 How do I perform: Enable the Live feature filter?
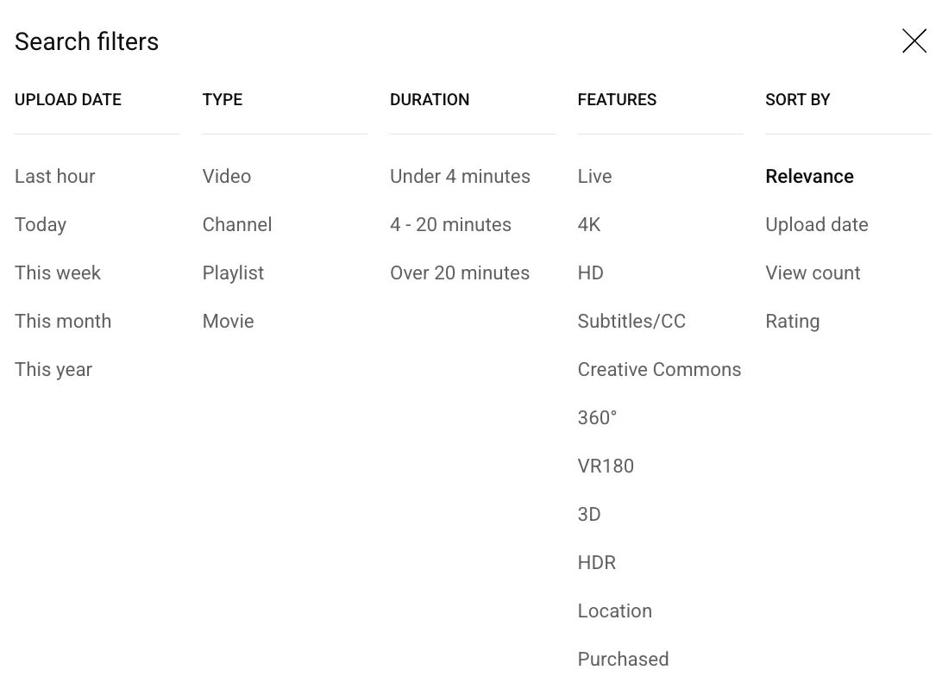click(594, 177)
